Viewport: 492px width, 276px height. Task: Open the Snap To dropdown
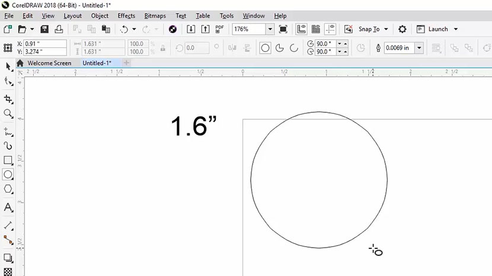(x=386, y=29)
